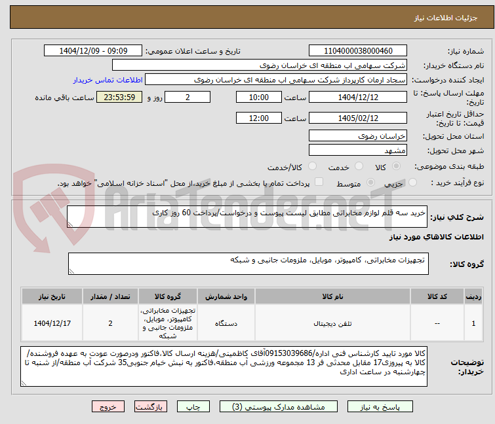Click the تلفن دیجیتال item name cell
This screenshot has width=495, height=424.
click(x=332, y=323)
